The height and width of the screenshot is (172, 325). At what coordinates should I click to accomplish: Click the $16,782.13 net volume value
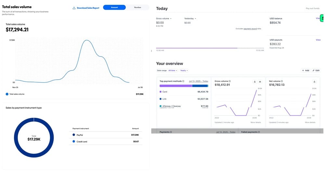coord(277,85)
